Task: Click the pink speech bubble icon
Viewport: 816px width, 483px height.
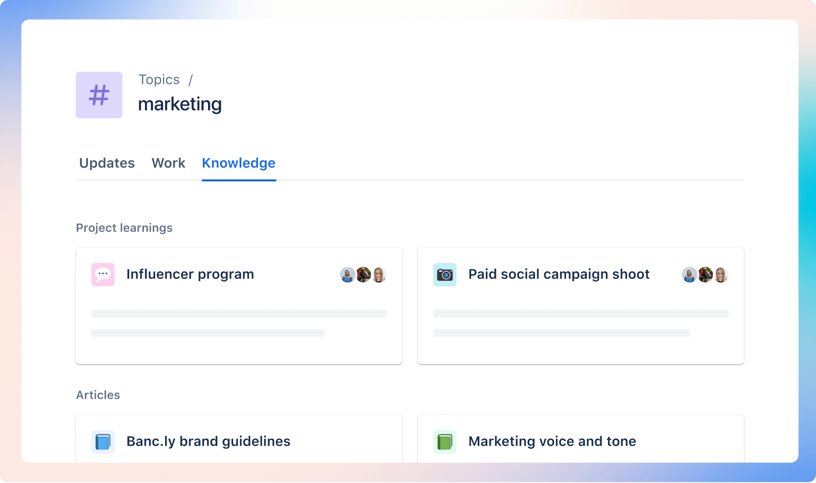Action: [103, 274]
